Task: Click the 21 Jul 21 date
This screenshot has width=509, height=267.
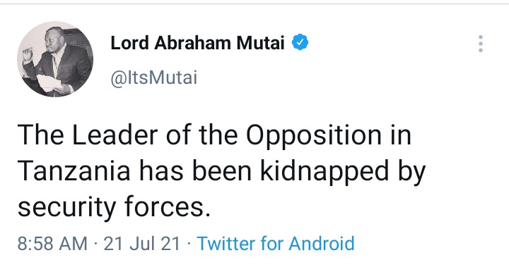Action: (141, 243)
